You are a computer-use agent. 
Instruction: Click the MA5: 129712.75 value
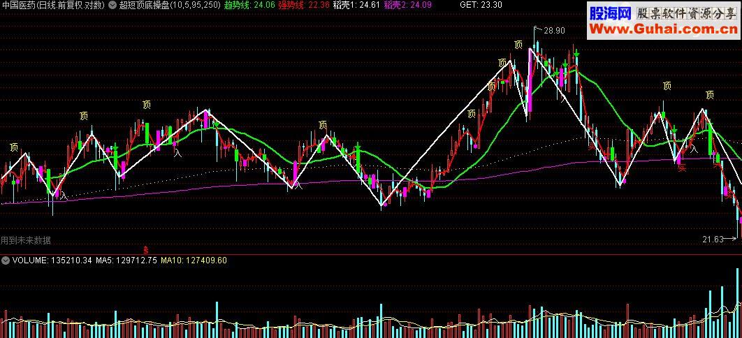click(x=126, y=260)
